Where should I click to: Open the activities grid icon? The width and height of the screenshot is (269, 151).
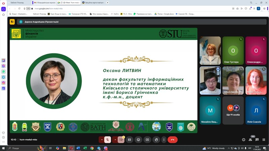point(264,140)
